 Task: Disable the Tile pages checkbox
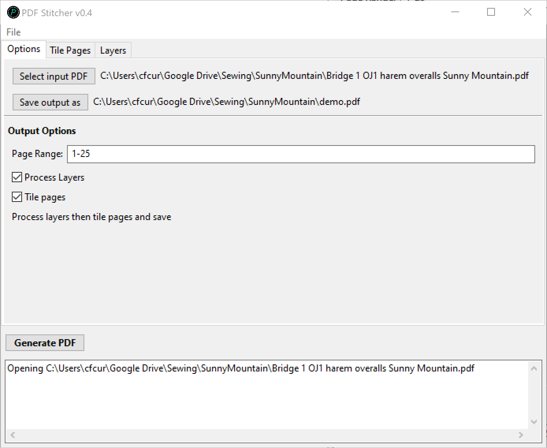(17, 197)
